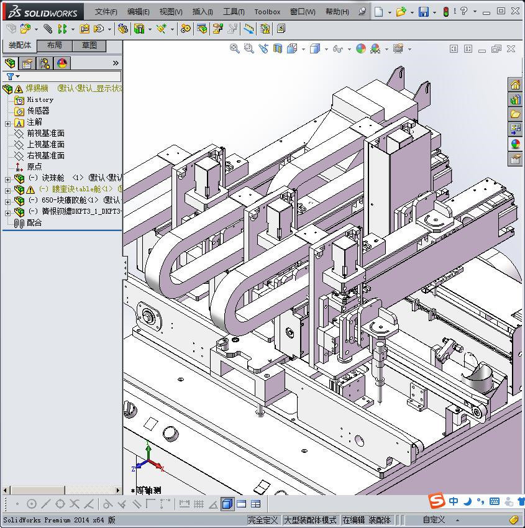Expand the panel tabs overflow chevron
This screenshot has height=528, width=525.
[x=116, y=63]
